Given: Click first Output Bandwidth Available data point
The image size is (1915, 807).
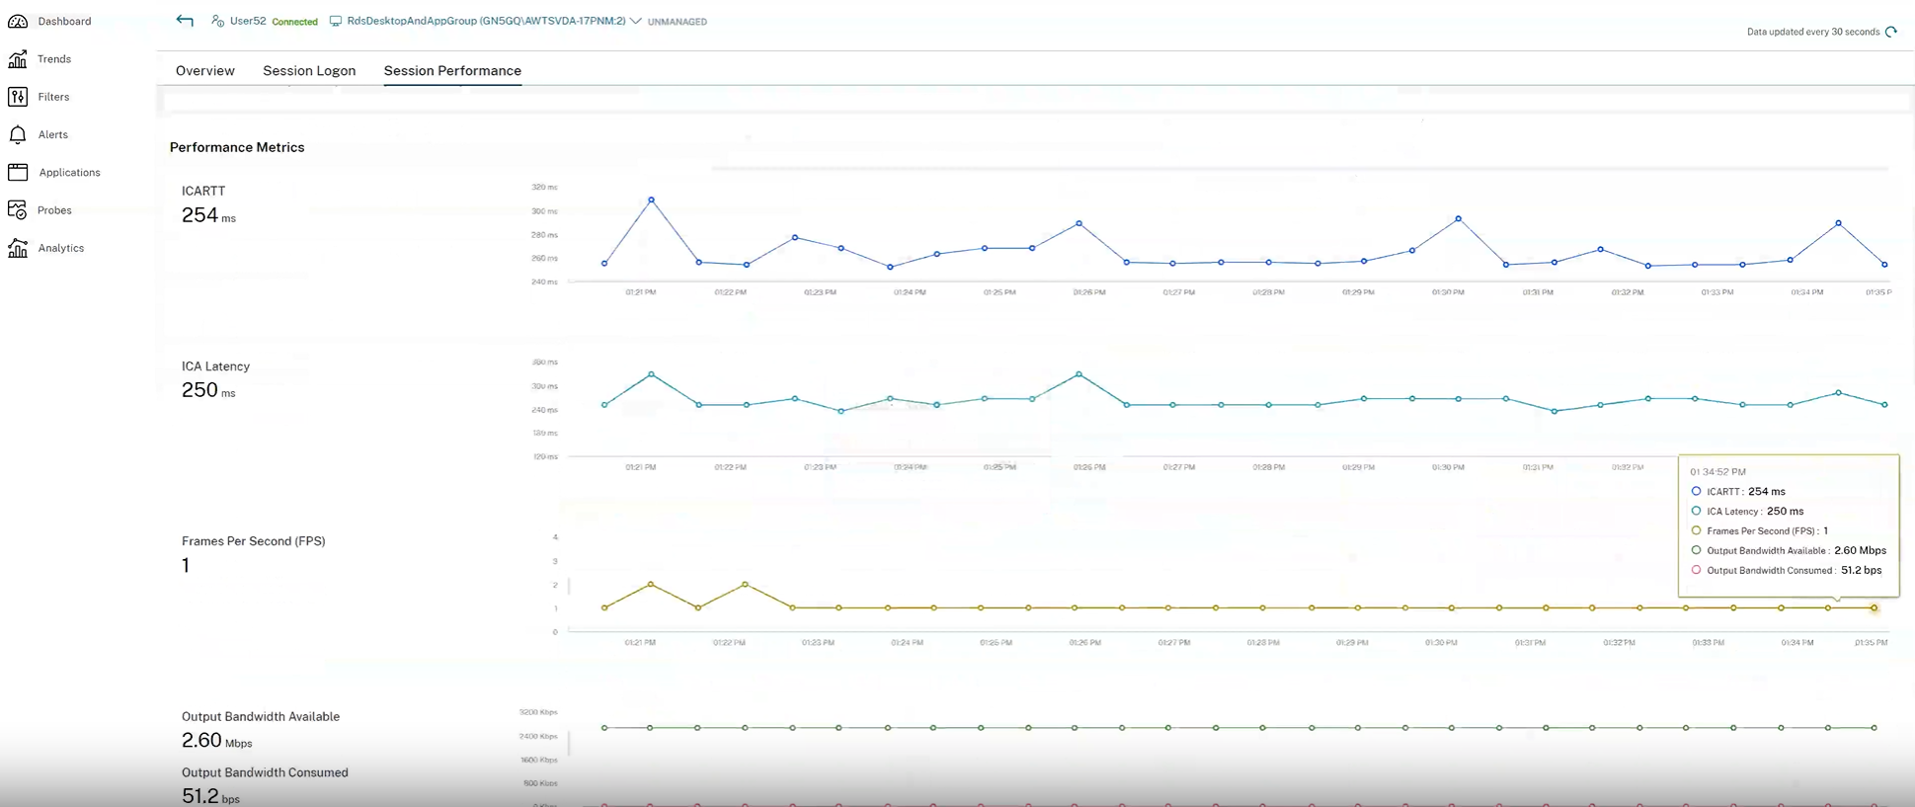Looking at the screenshot, I should [x=604, y=728].
